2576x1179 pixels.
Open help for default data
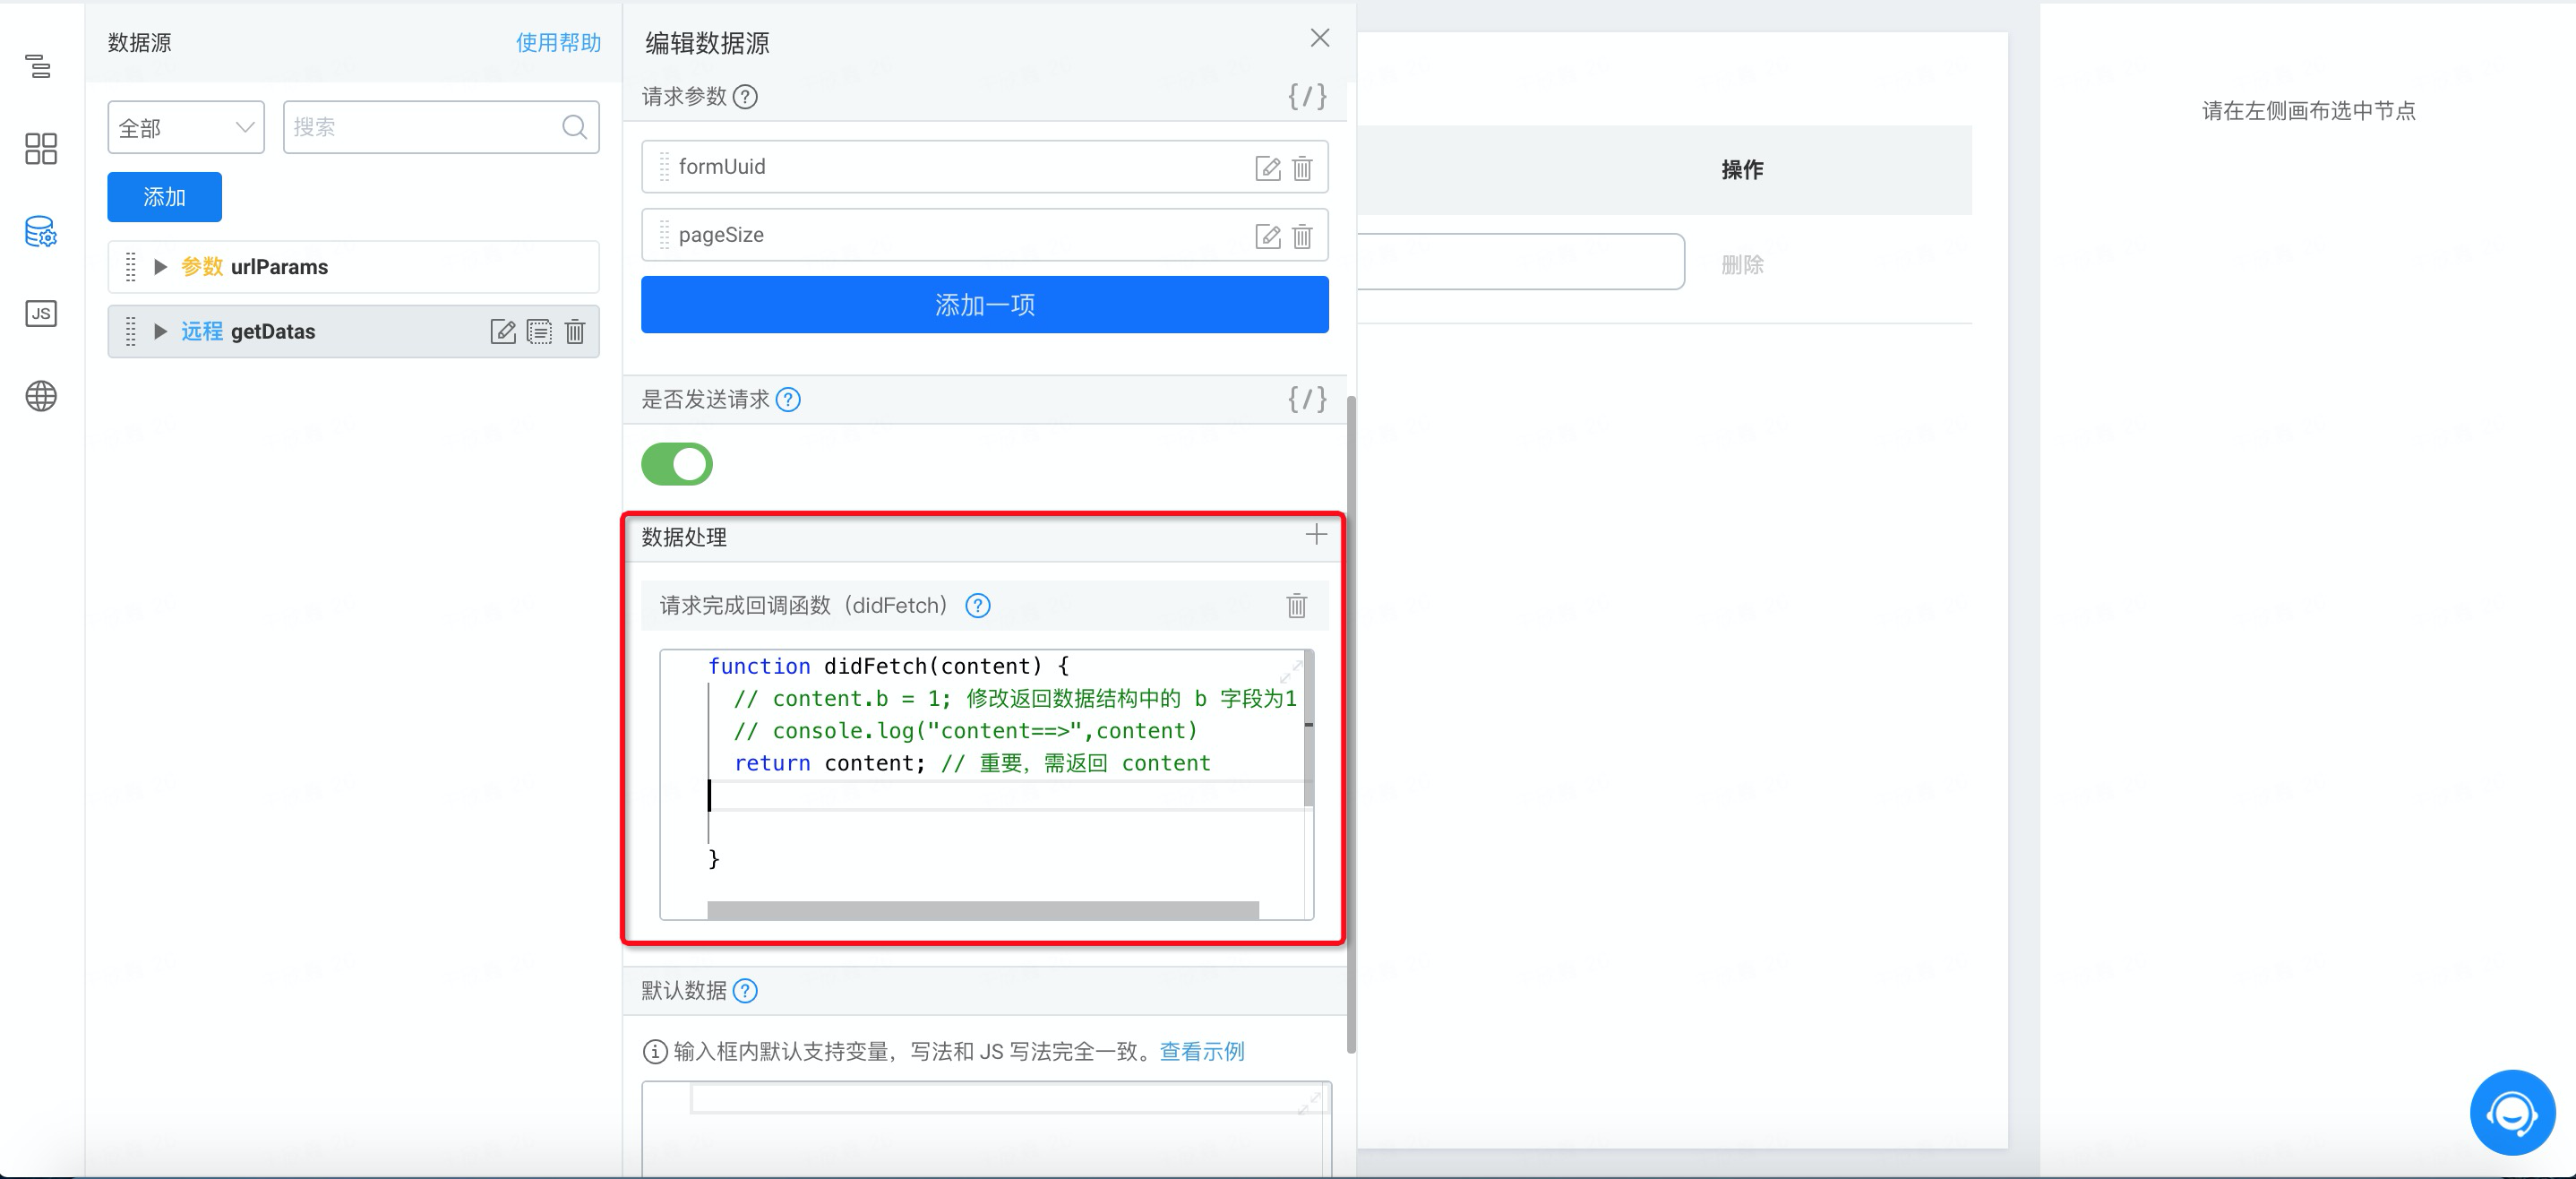click(x=745, y=991)
